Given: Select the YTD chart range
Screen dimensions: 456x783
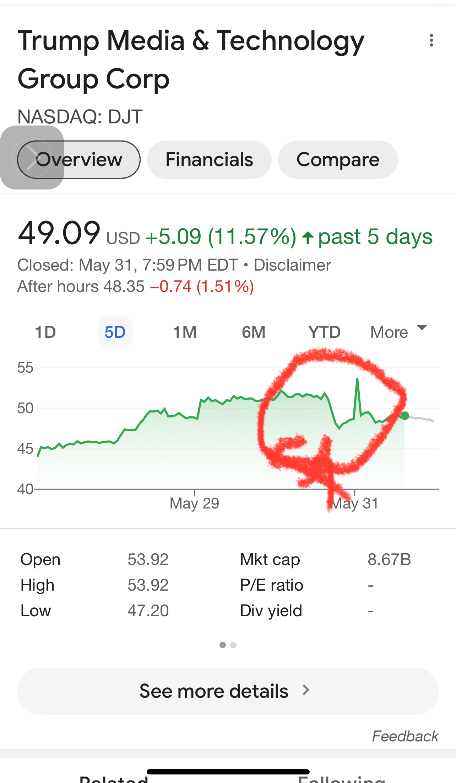Looking at the screenshot, I should (324, 332).
